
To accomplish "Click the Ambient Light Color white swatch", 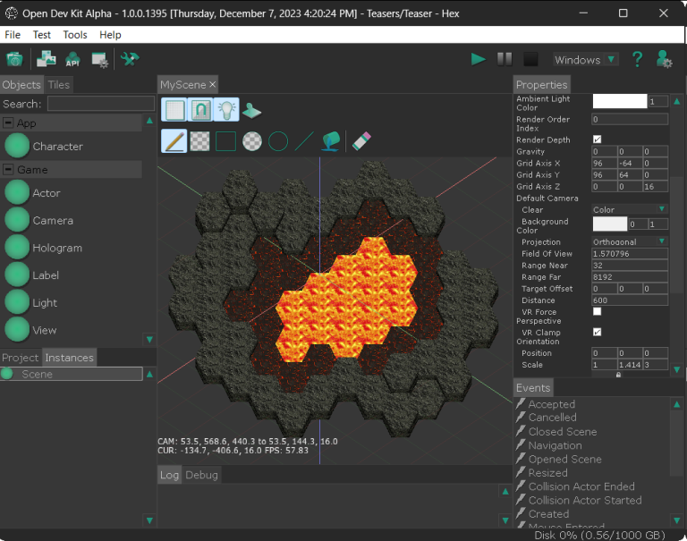I will tap(619, 102).
